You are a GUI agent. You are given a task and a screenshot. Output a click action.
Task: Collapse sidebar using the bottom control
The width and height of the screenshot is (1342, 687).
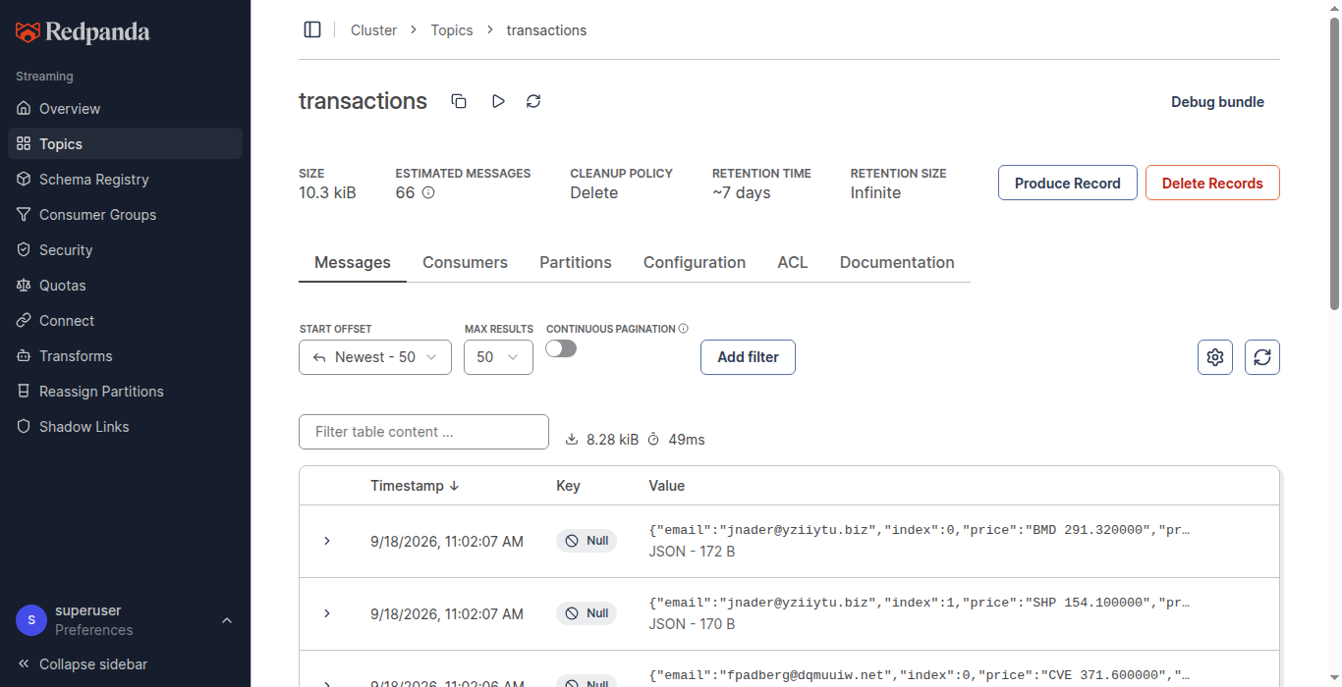click(x=83, y=664)
